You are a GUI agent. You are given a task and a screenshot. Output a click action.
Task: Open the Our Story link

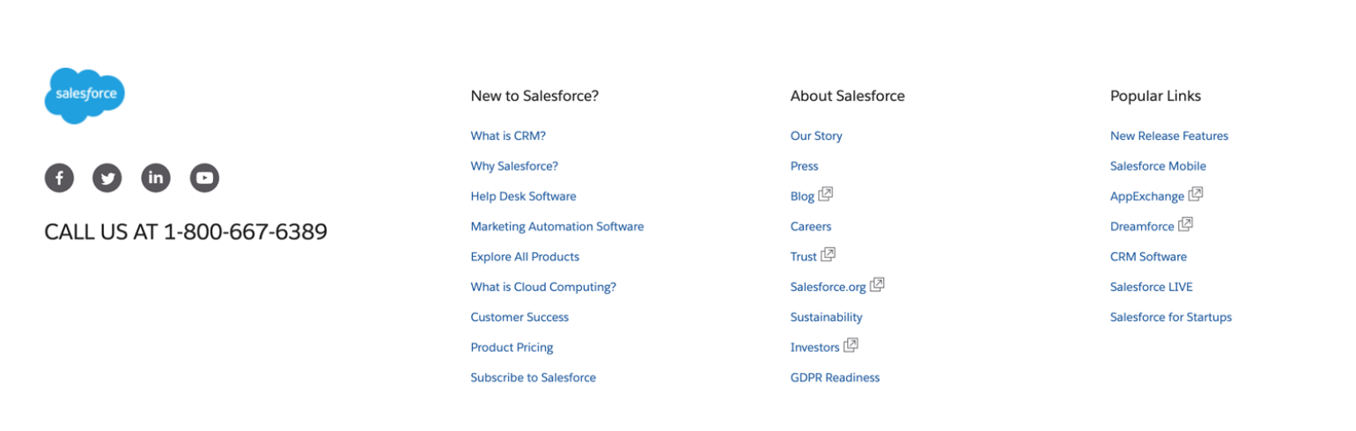tap(816, 135)
